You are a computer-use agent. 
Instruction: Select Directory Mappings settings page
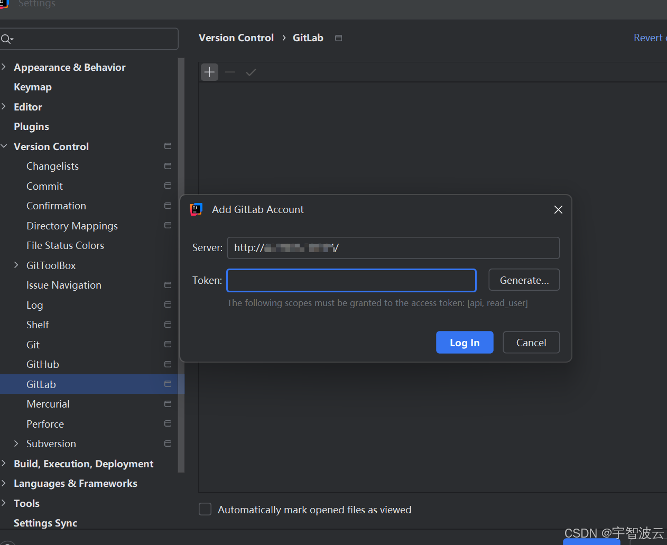(72, 226)
